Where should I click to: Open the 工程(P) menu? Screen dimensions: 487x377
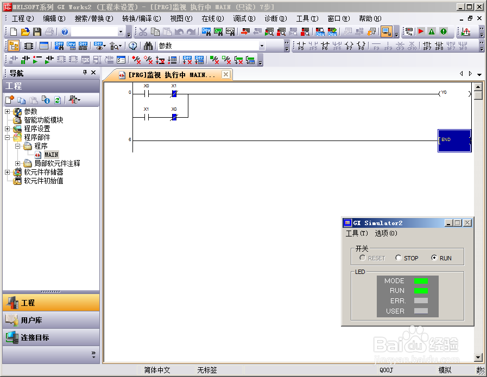pos(23,18)
